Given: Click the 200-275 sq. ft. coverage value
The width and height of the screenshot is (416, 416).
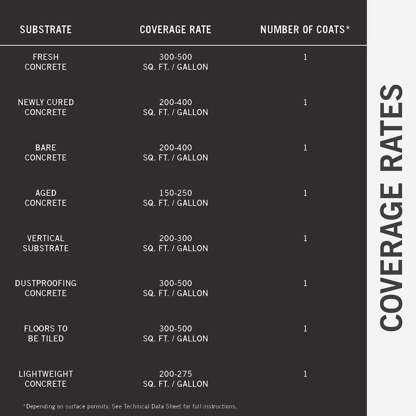Looking at the screenshot, I should click(175, 379).
